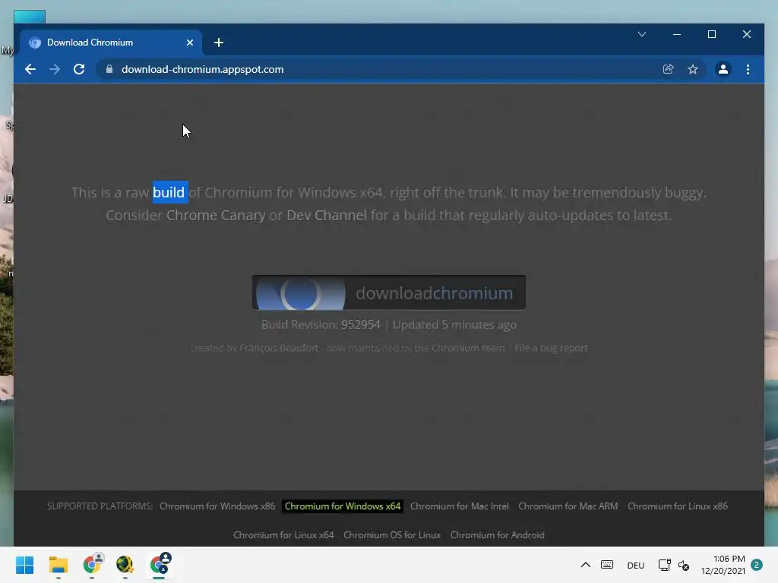Screen dimensions: 778x583
Task: Click File a bug report link
Action: (x=552, y=348)
